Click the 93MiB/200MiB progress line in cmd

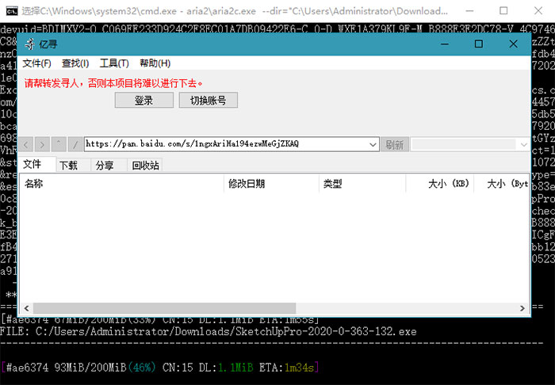click(160, 368)
